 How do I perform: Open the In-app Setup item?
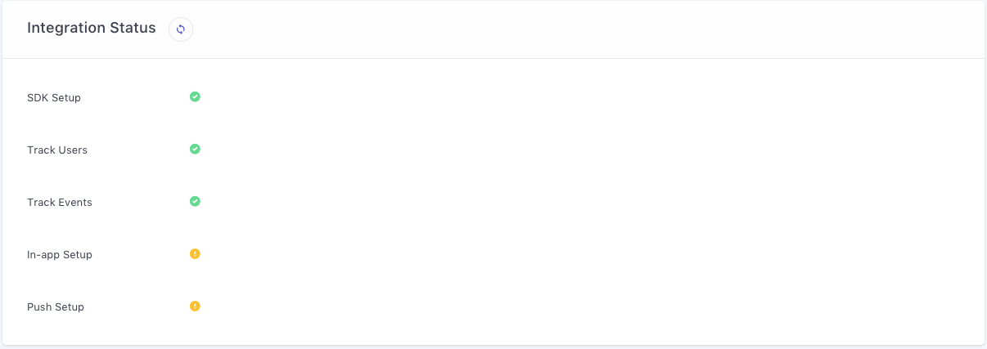[x=60, y=255]
